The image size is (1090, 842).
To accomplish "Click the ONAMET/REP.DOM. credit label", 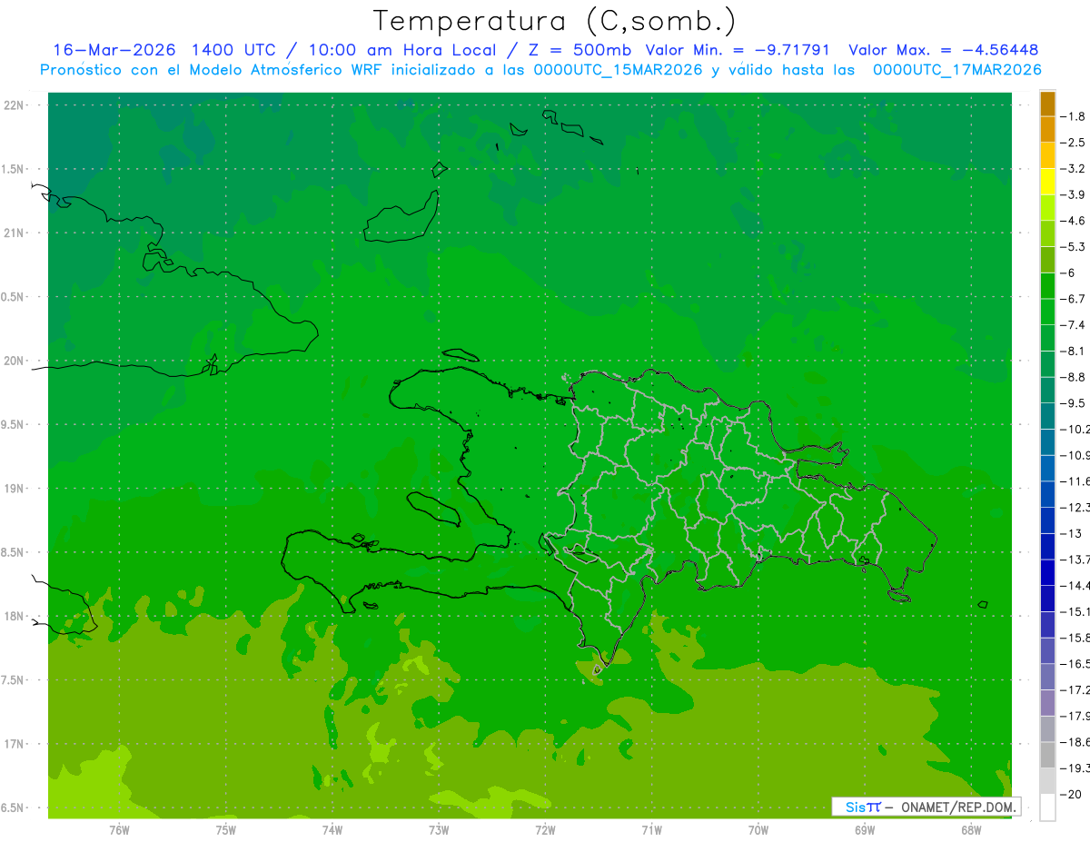I will click(959, 807).
